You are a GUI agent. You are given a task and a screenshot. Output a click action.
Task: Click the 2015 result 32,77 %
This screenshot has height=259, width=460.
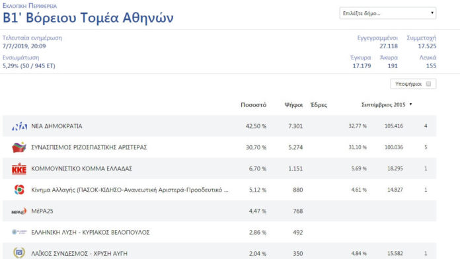pyautogui.click(x=358, y=126)
